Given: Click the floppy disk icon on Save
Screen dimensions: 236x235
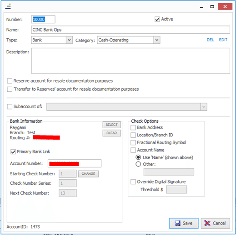Looking at the screenshot, I should [177, 223].
